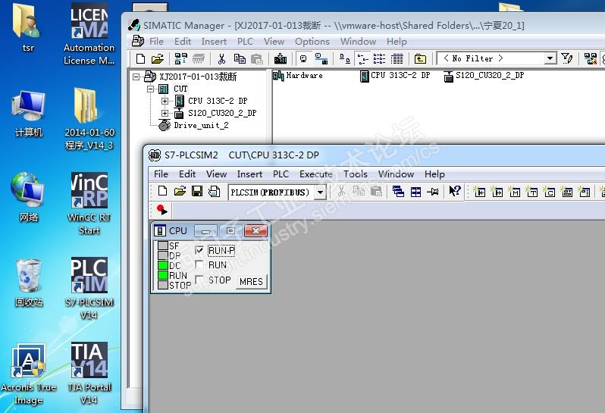The image size is (605, 413).
Task: Click the Acronis True Image desktop shortcut
Action: pyautogui.click(x=29, y=374)
